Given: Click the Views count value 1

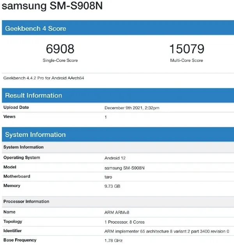Looking at the screenshot, I should pyautogui.click(x=106, y=117).
